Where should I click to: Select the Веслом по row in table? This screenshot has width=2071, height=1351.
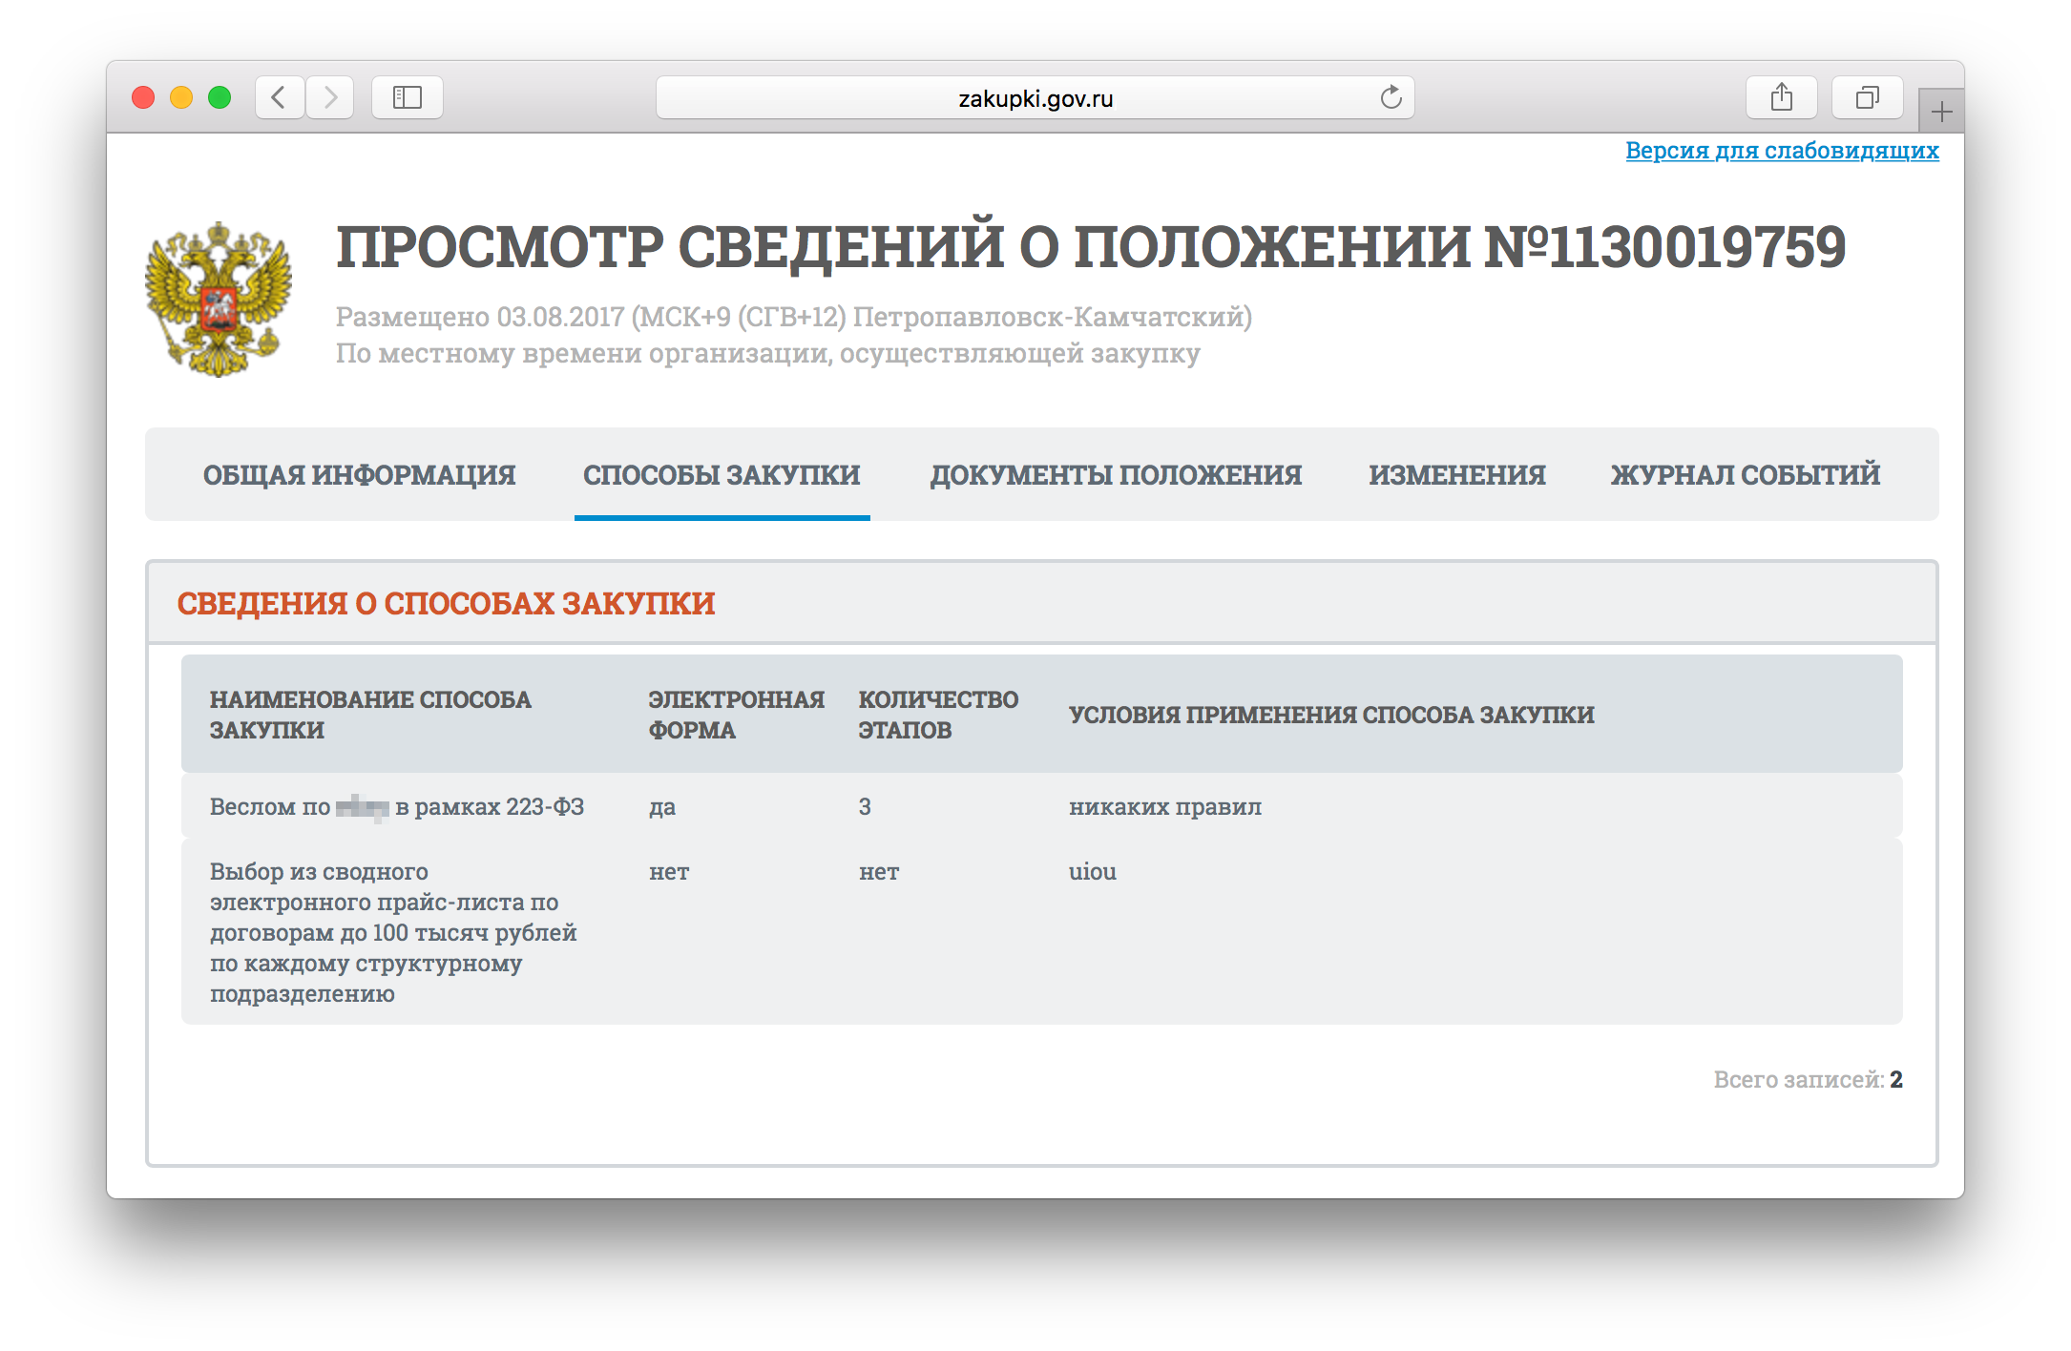[397, 807]
